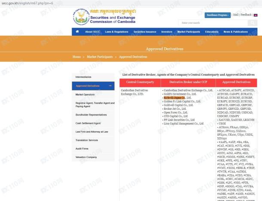Click Open Forex Co., Ltd. entry
Screen dimensions: 262x201
click(x=176, y=112)
